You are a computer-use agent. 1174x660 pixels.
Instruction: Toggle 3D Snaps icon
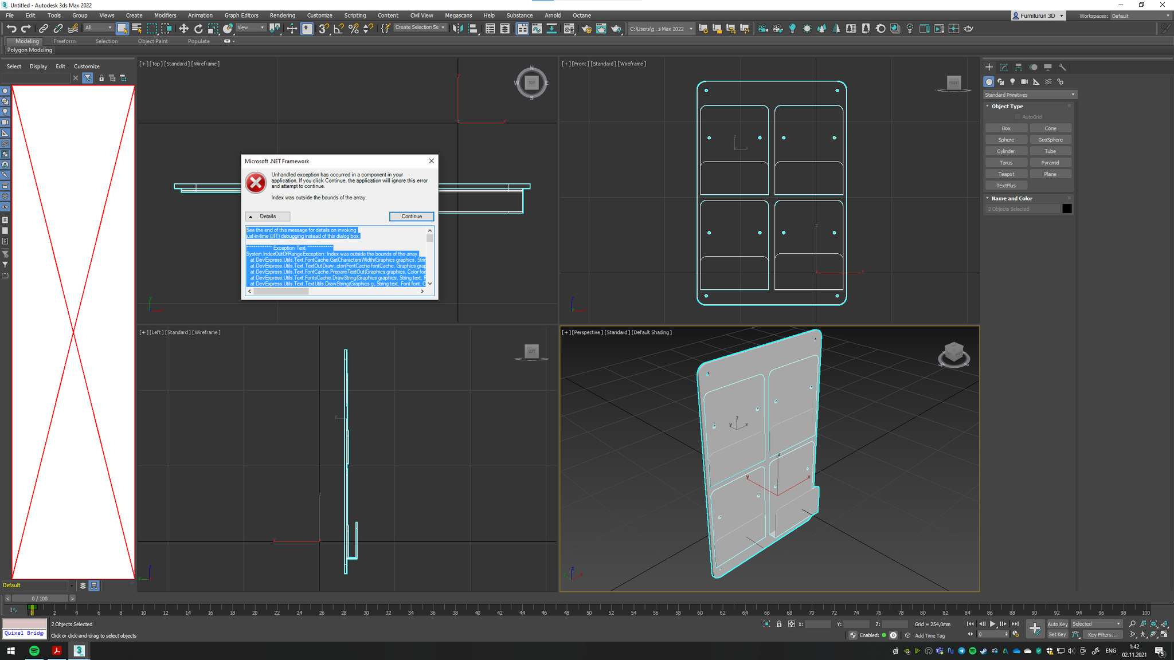[324, 29]
